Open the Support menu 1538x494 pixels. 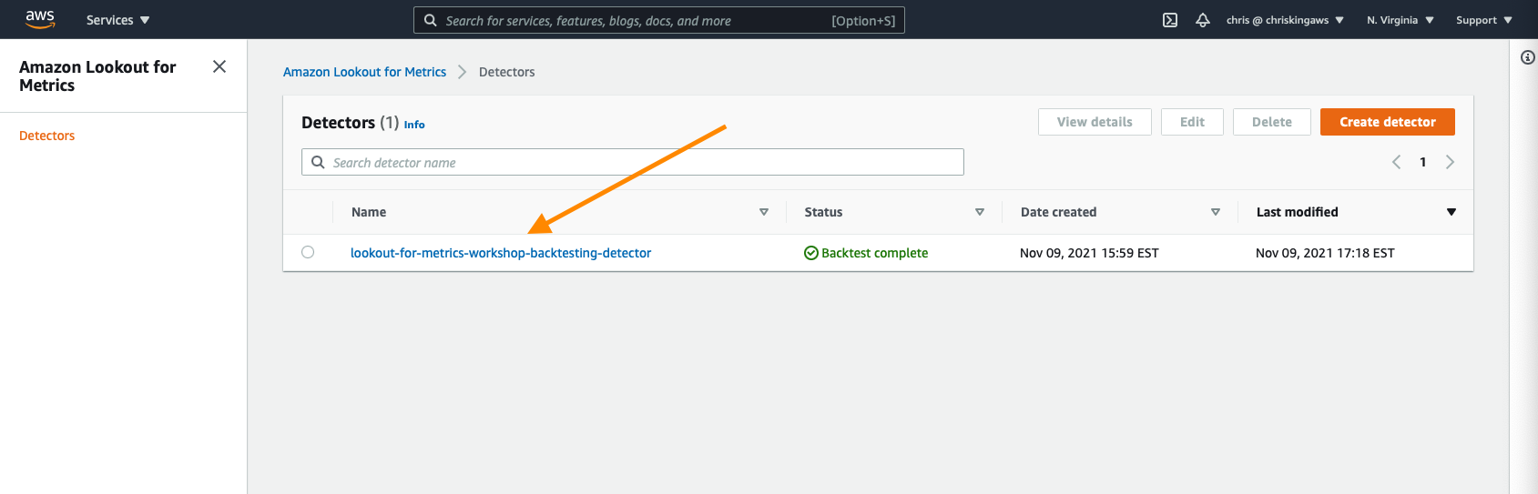(x=1484, y=20)
